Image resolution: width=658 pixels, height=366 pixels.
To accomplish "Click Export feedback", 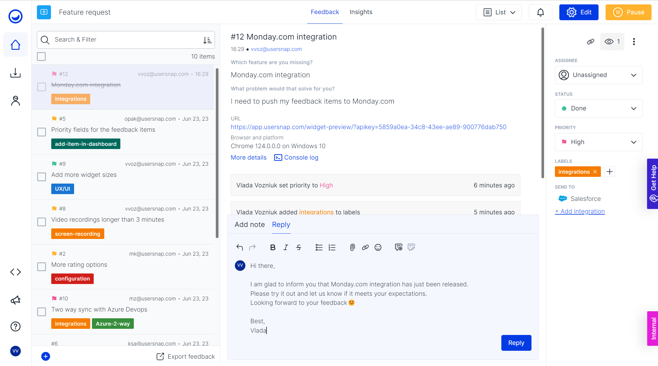I will point(186,356).
